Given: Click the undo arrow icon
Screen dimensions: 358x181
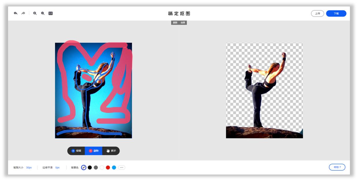Looking at the screenshot, I should [15, 13].
